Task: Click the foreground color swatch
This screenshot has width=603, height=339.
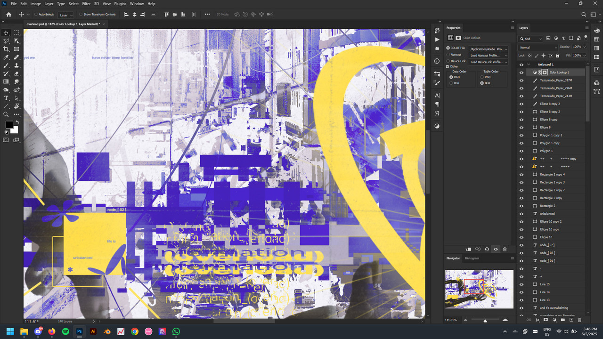Action: click(9, 125)
